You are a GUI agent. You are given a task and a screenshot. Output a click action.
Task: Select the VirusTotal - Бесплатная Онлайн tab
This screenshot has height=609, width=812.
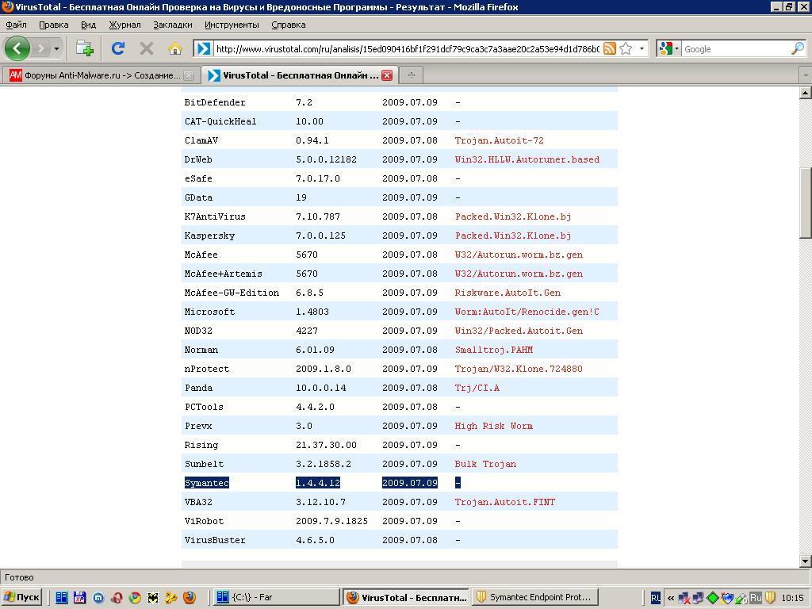tap(300, 75)
